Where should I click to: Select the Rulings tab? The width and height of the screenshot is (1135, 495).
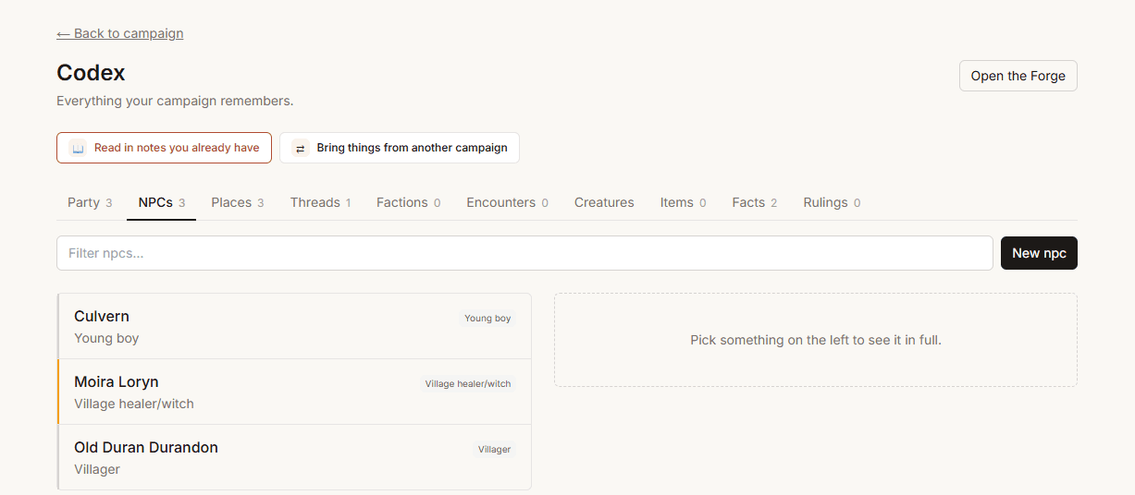pyautogui.click(x=832, y=202)
